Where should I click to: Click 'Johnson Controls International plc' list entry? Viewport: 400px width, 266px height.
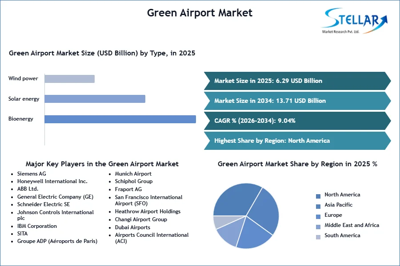tap(56, 215)
